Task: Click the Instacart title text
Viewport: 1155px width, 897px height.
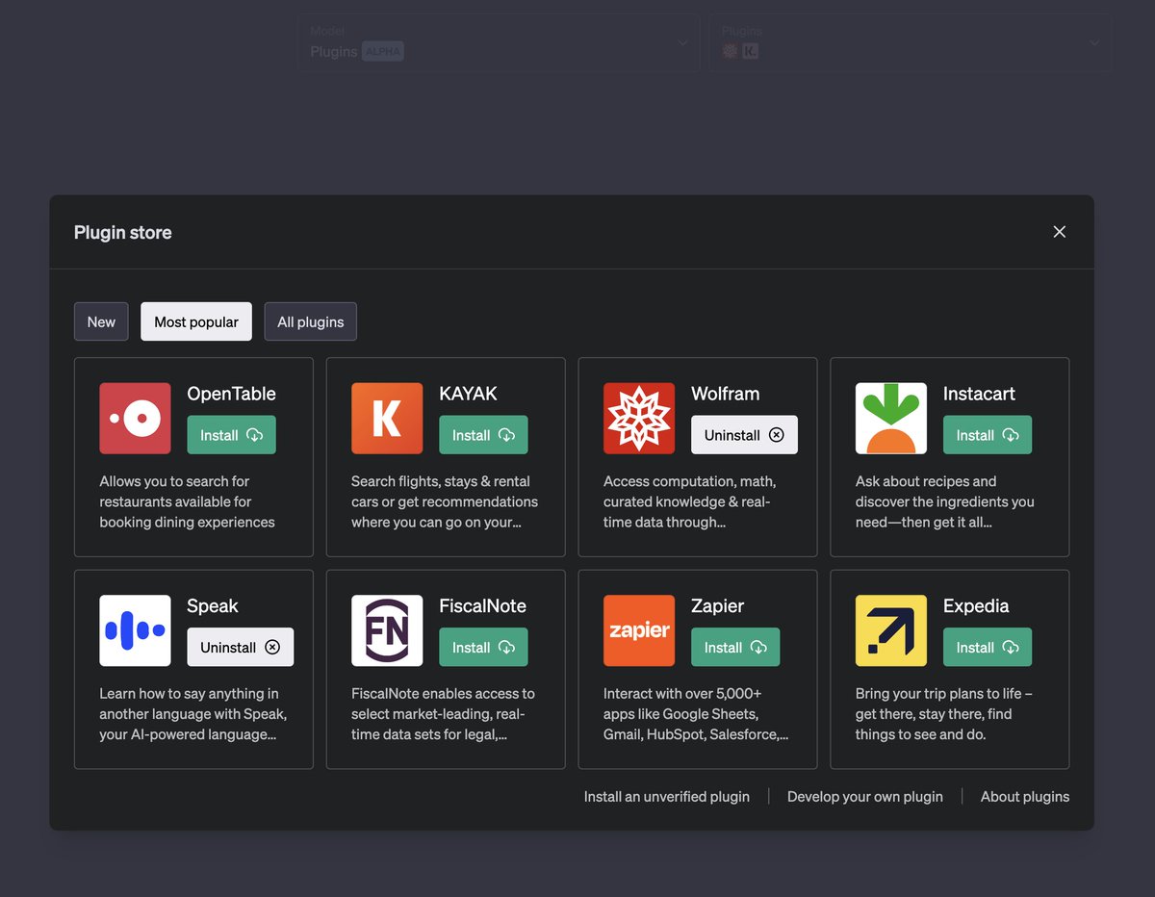Action: [x=979, y=394]
